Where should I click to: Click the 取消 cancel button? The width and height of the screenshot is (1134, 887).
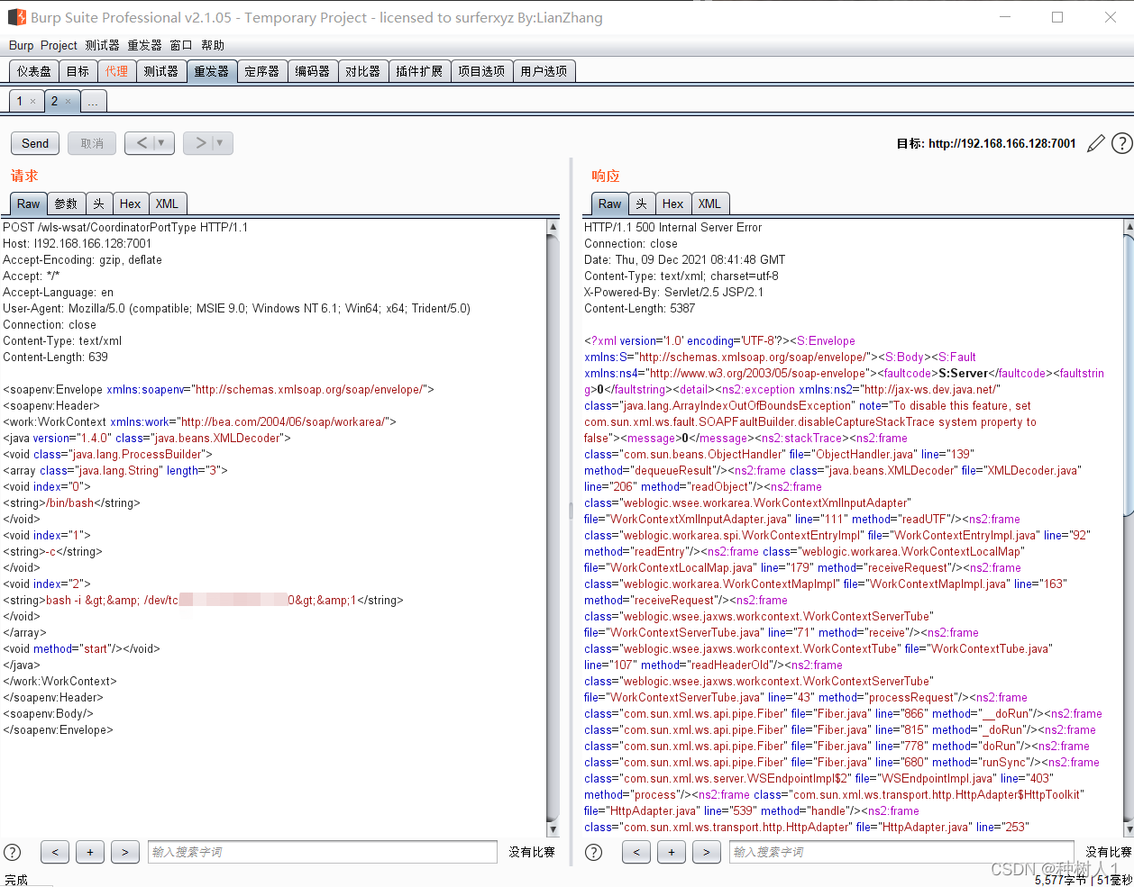tap(92, 143)
